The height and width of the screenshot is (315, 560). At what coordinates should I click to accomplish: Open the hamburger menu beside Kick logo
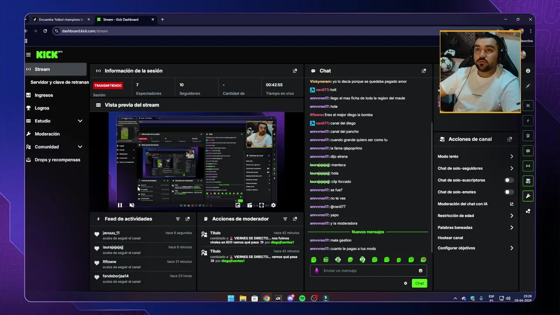(28, 55)
